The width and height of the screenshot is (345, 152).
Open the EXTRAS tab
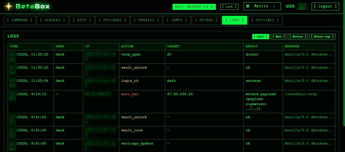(x=206, y=20)
